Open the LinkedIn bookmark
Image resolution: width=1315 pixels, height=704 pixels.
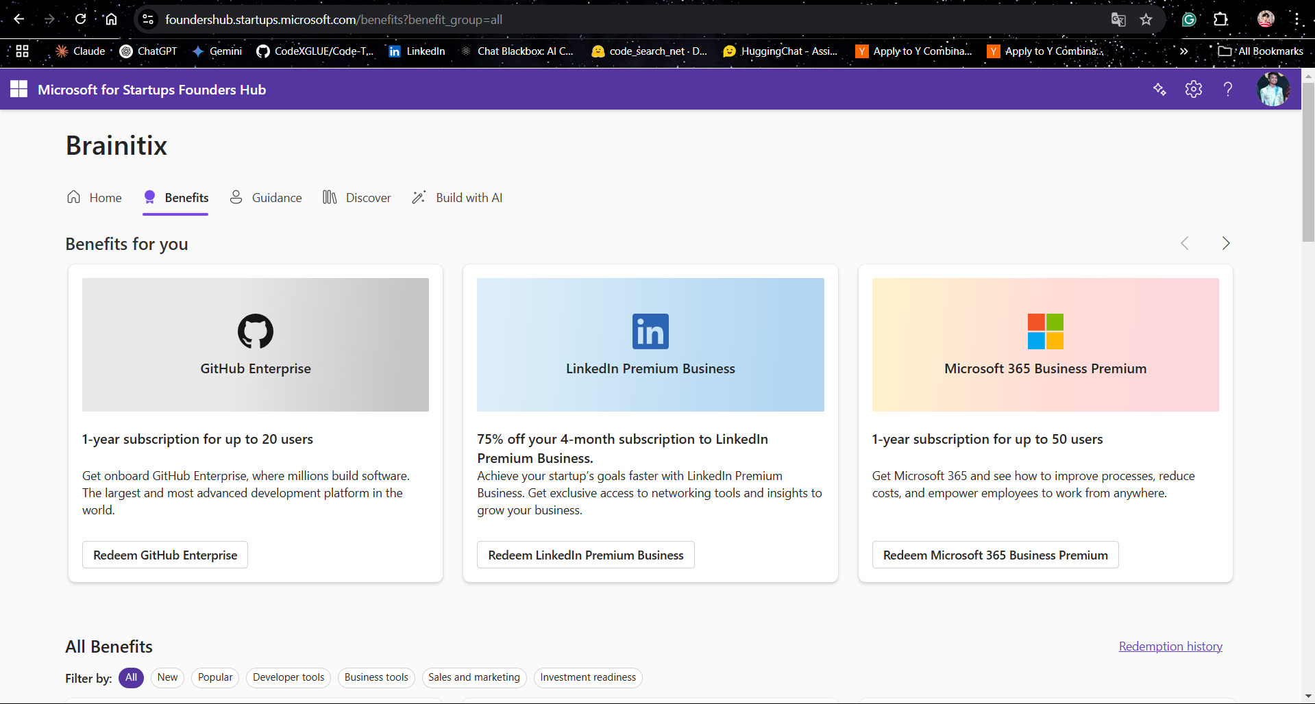[x=417, y=51]
